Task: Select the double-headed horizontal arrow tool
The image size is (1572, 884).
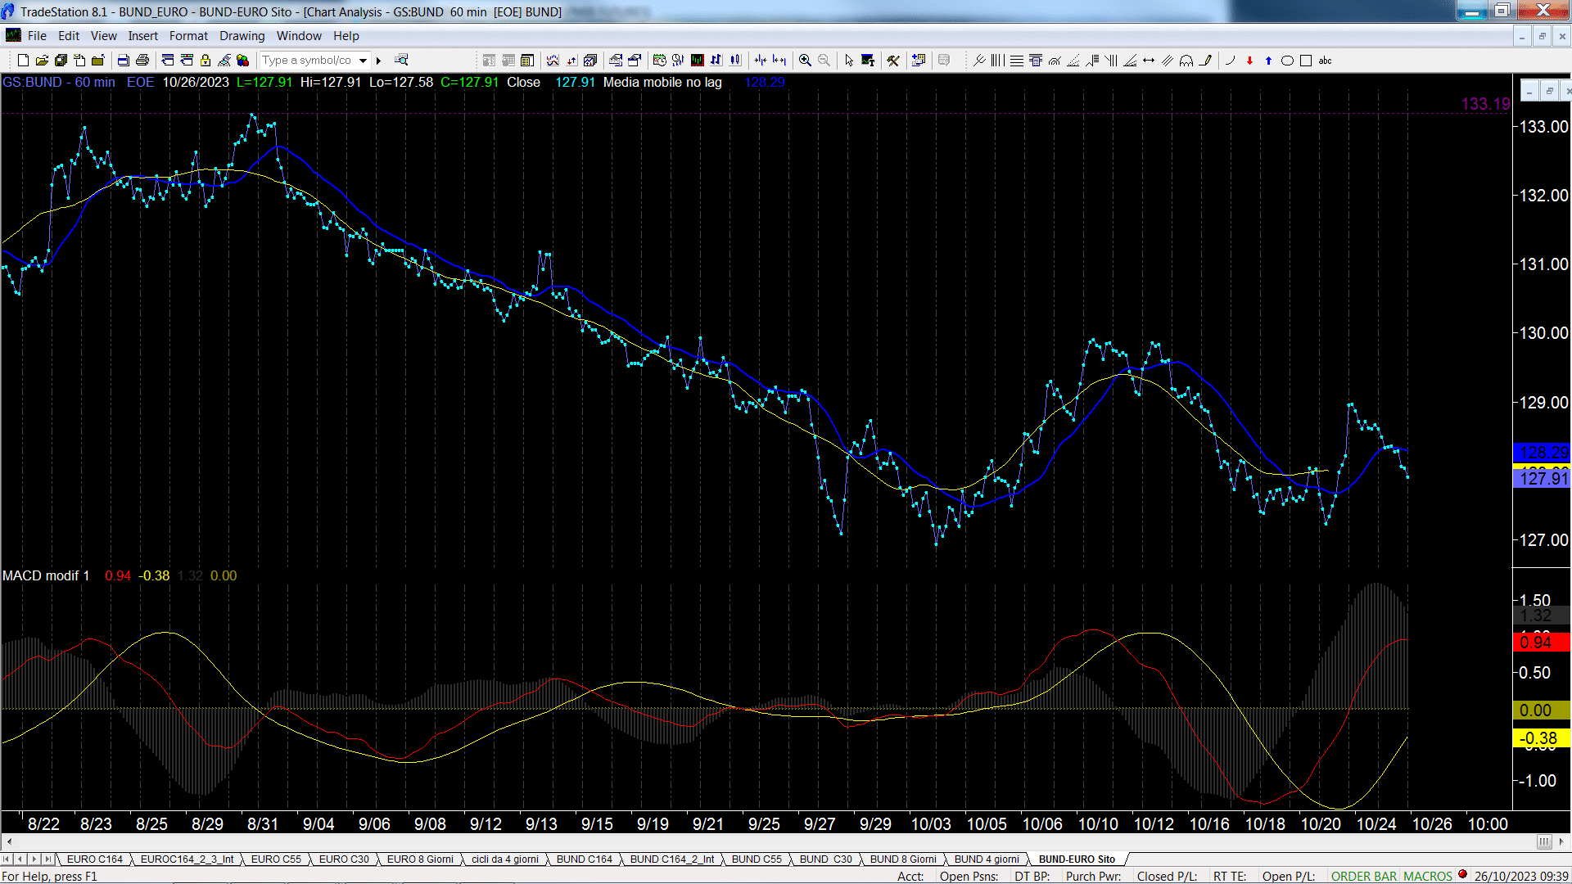Action: [1149, 61]
